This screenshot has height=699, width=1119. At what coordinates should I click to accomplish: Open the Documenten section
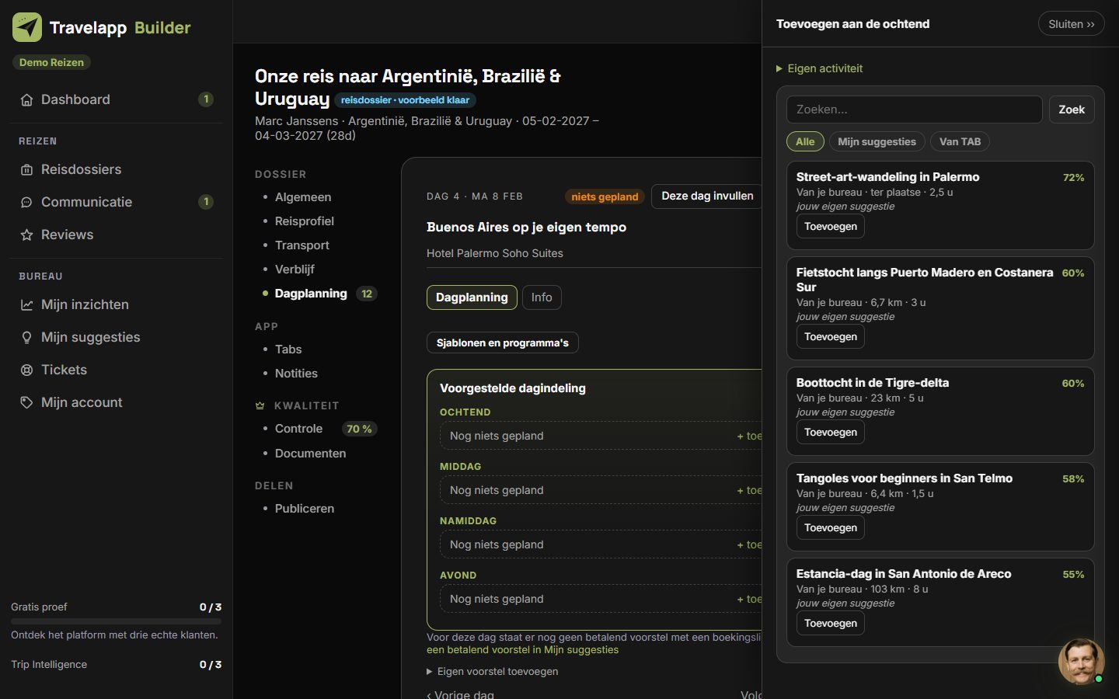point(310,454)
